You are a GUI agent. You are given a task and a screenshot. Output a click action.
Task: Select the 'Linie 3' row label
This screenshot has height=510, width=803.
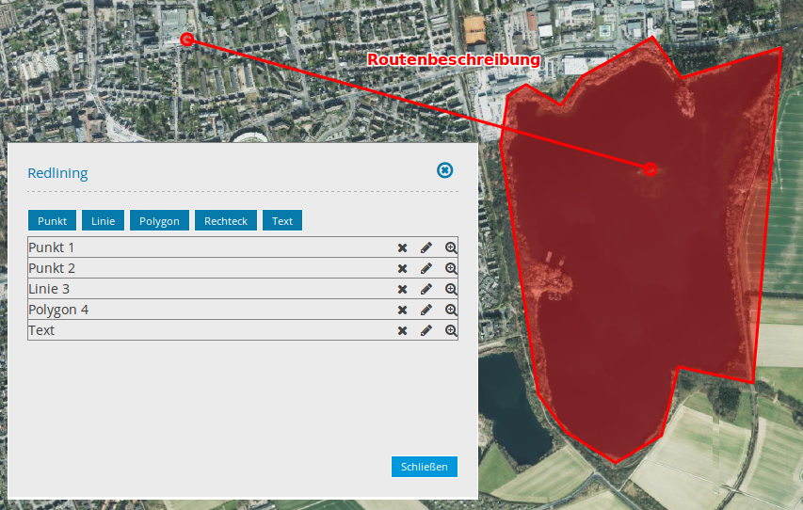pyautogui.click(x=49, y=289)
